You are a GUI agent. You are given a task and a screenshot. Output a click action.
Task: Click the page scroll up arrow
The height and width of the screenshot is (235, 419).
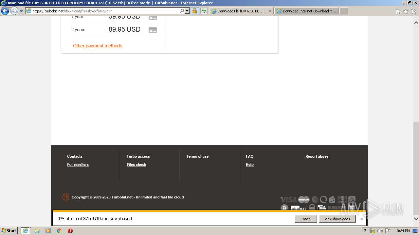pos(416,23)
